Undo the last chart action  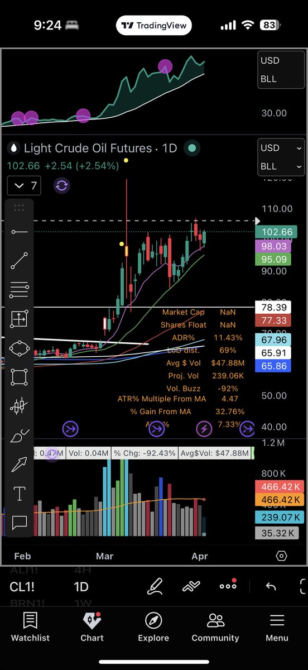click(x=271, y=587)
